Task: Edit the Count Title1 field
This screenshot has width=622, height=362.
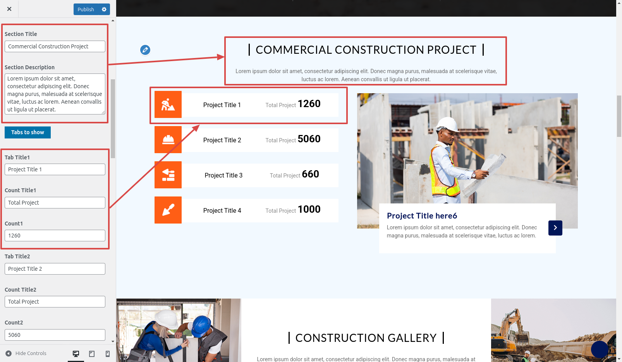Action: click(x=55, y=203)
